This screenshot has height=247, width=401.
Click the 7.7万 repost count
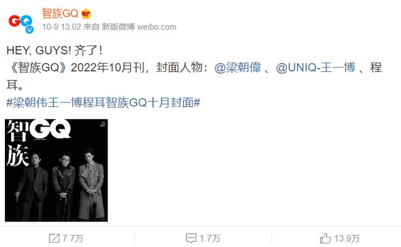pyautogui.click(x=73, y=238)
